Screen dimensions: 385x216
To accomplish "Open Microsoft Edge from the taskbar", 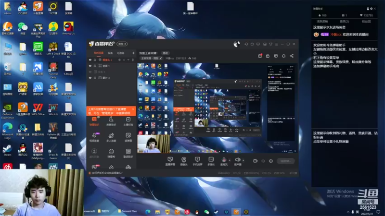I will click(148, 212).
